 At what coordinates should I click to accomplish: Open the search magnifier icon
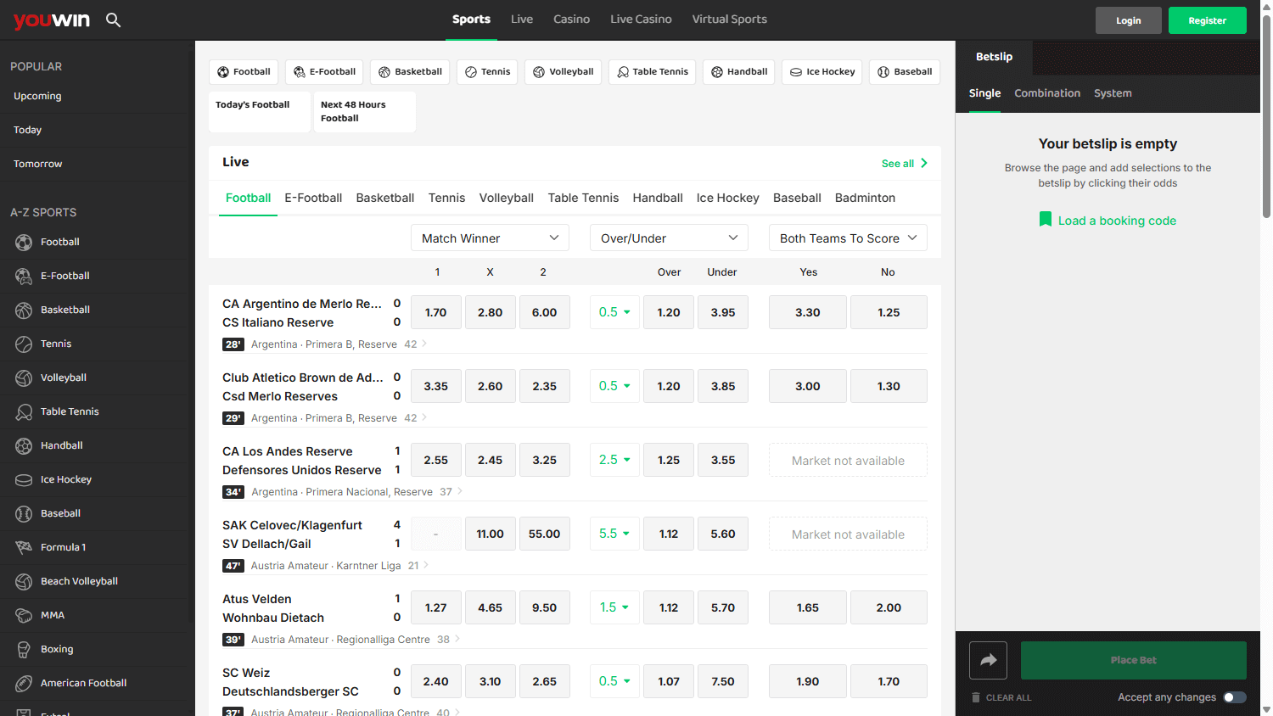(113, 19)
